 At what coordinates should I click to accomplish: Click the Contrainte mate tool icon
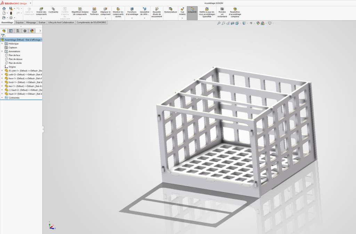pyautogui.click(x=53, y=9)
